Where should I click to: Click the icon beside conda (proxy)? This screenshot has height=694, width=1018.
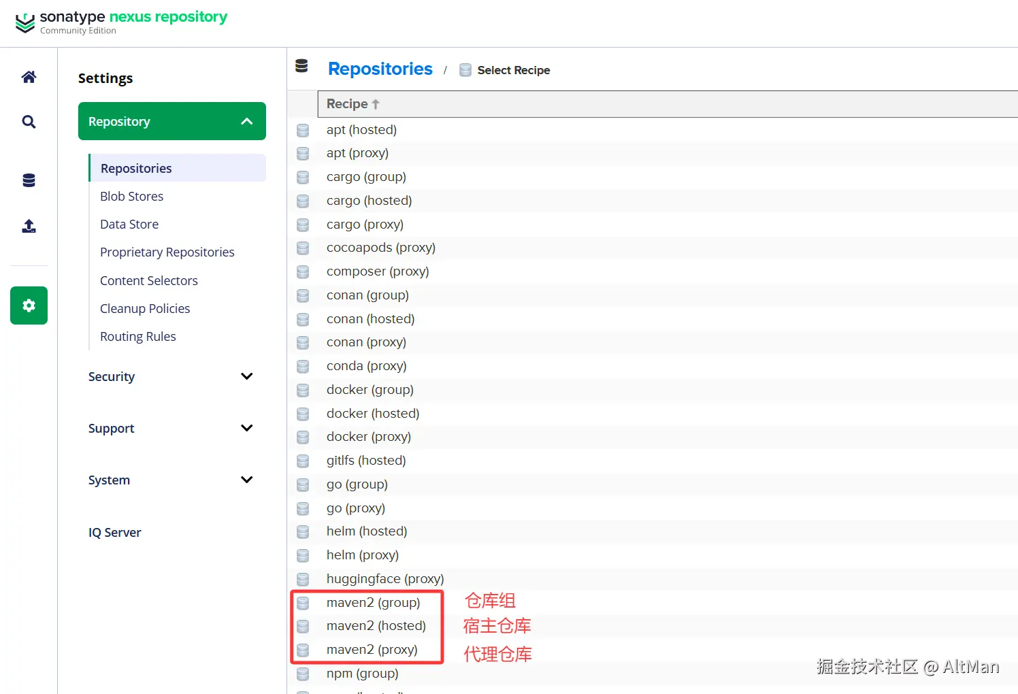point(303,366)
